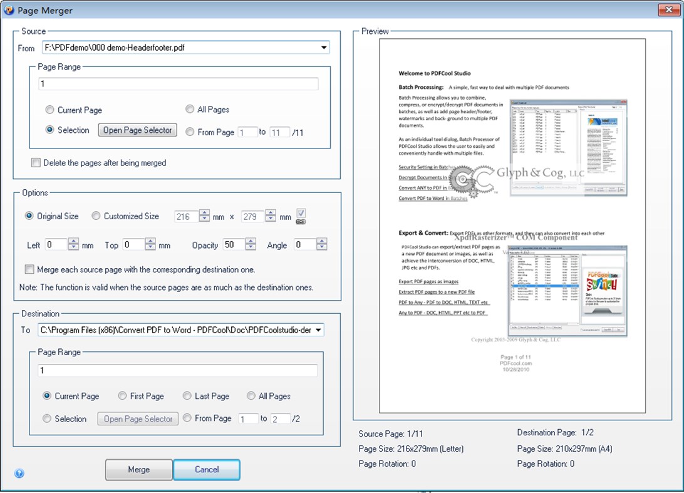Click the Page Merger app icon in title bar
This screenshot has height=493, width=684.
click(9, 10)
